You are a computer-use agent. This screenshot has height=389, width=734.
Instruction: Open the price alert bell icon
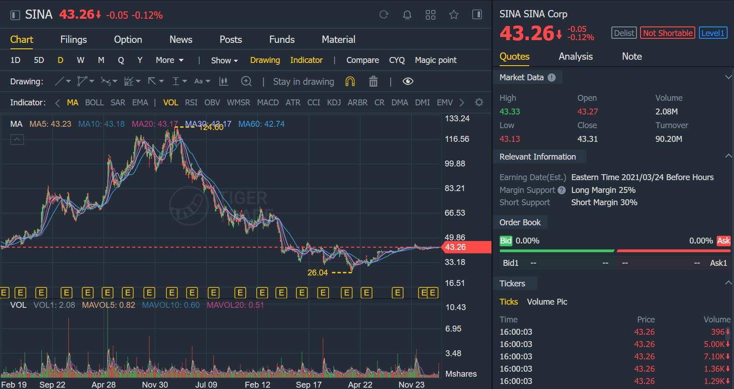pos(407,15)
